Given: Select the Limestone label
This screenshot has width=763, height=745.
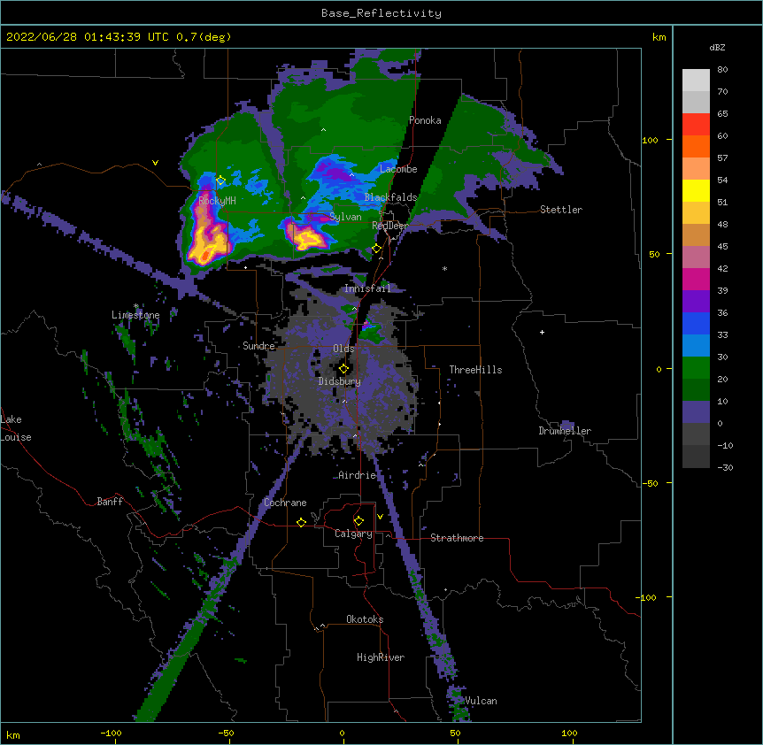Looking at the screenshot, I should pos(135,315).
